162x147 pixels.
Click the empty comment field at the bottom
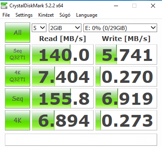(81, 140)
